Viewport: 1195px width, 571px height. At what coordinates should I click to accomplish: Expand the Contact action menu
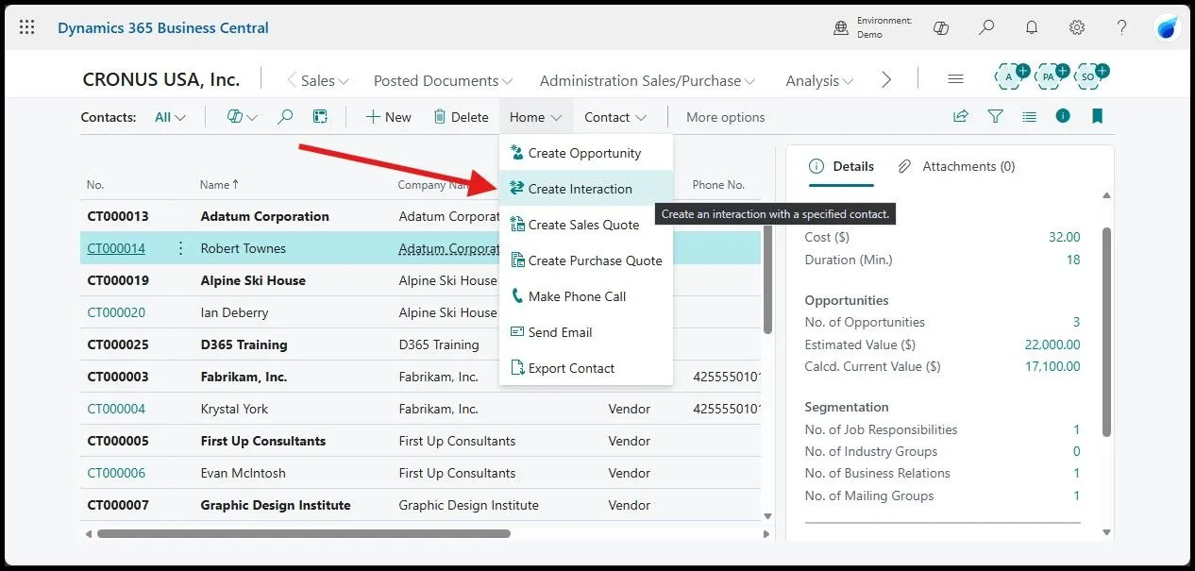[615, 117]
